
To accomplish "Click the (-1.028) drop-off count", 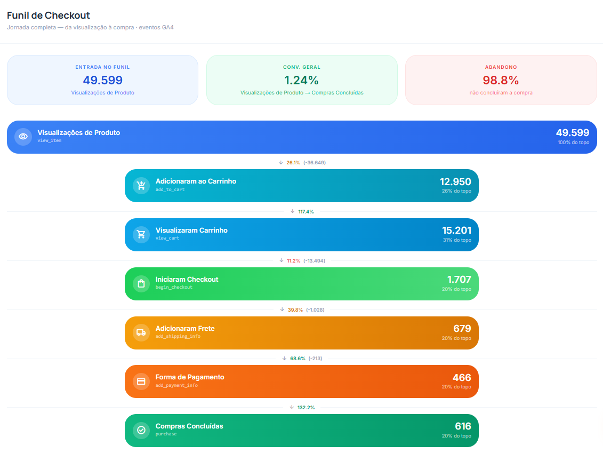I will coord(315,310).
